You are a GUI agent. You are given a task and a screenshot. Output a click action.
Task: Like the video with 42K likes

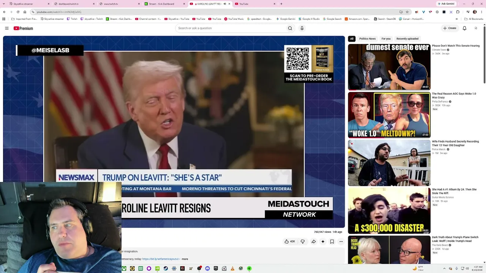(x=290, y=242)
